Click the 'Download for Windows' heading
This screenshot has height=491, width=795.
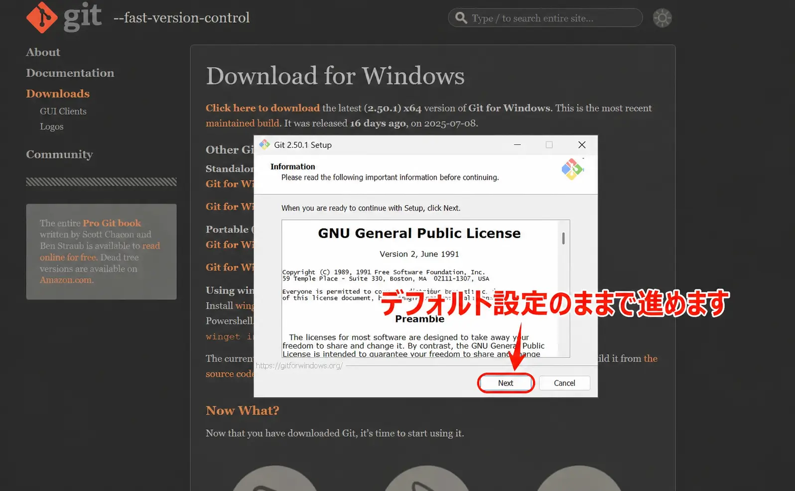[x=335, y=76]
